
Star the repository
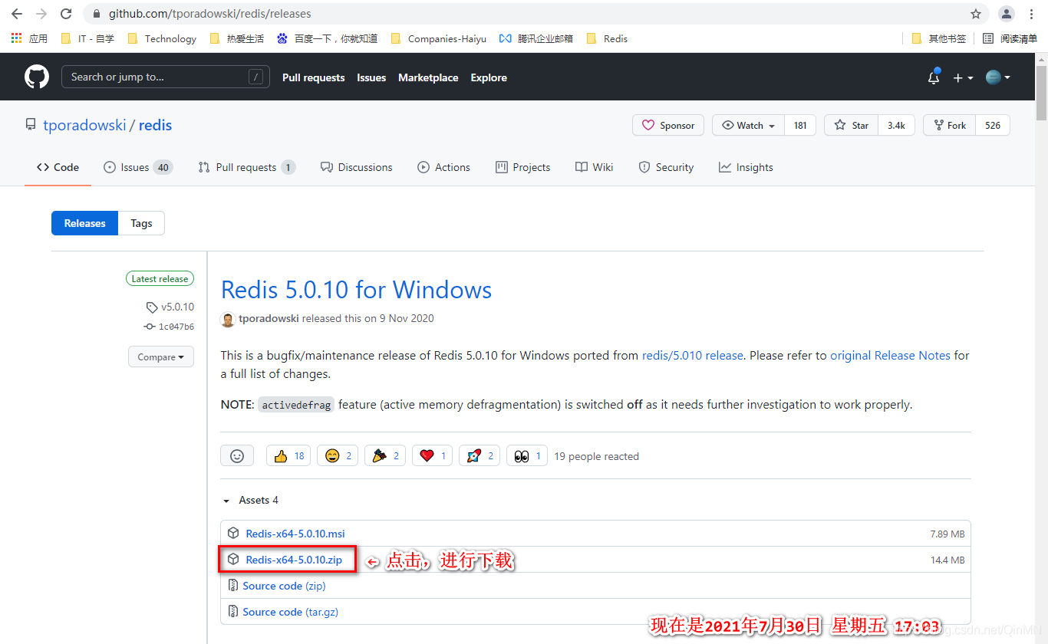(852, 125)
